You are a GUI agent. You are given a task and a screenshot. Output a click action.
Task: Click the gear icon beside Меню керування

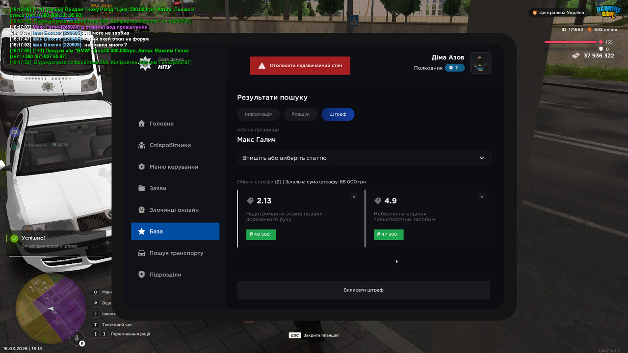[x=142, y=167]
